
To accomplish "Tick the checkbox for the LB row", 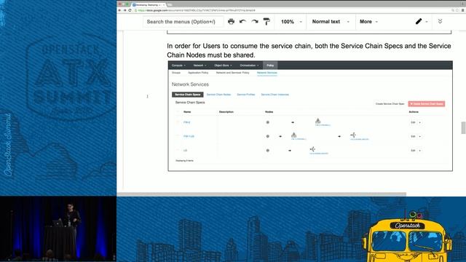I will click(x=178, y=151).
